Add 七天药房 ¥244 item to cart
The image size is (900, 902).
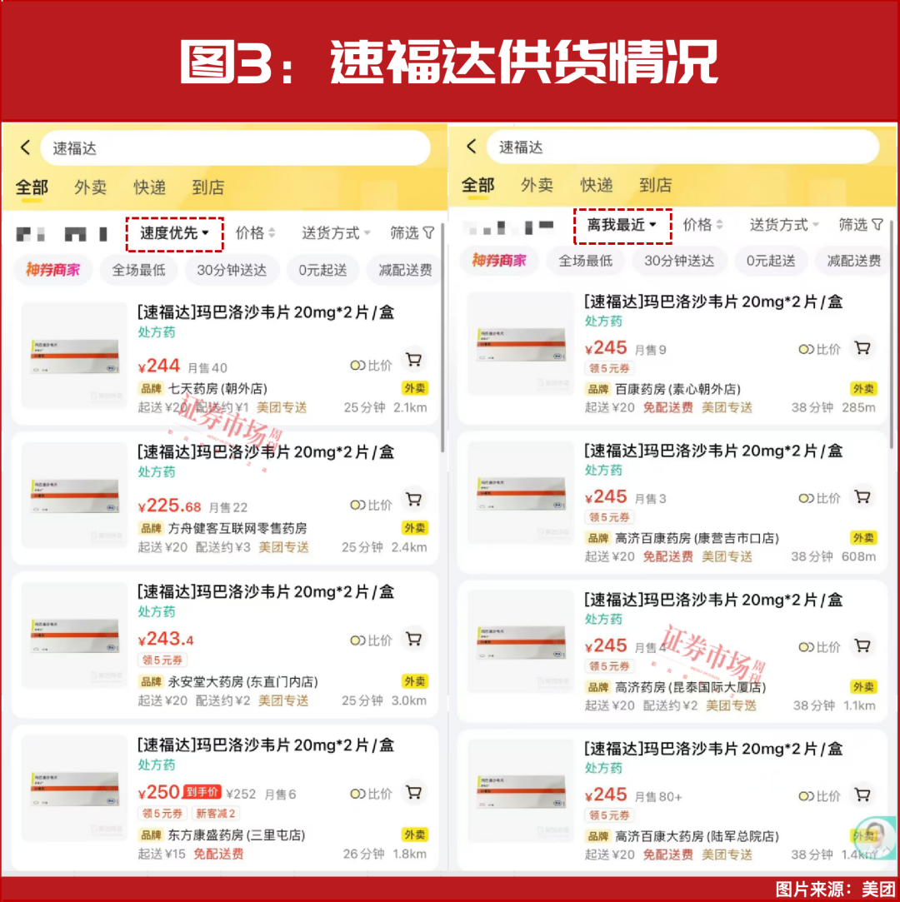pyautogui.click(x=413, y=360)
